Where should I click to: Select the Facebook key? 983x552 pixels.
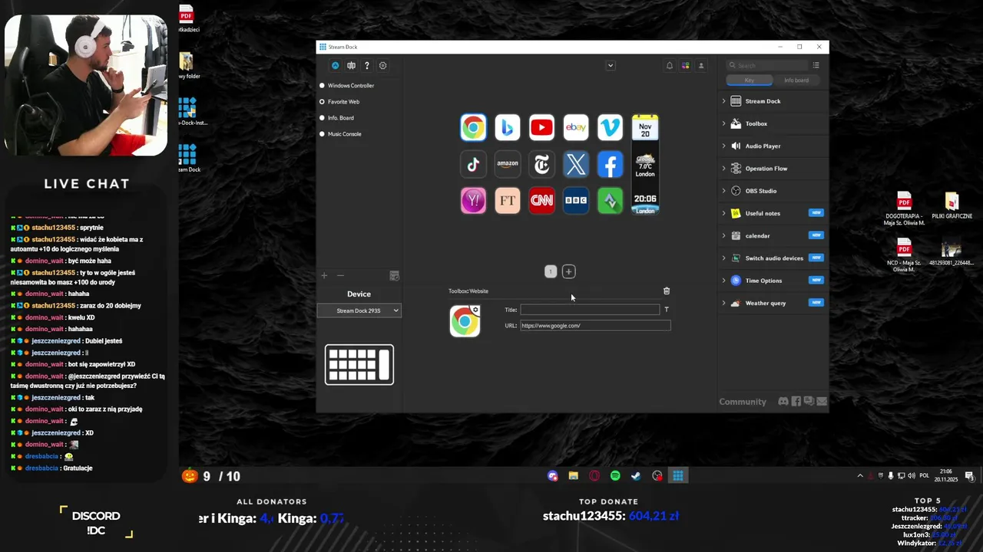tap(610, 163)
